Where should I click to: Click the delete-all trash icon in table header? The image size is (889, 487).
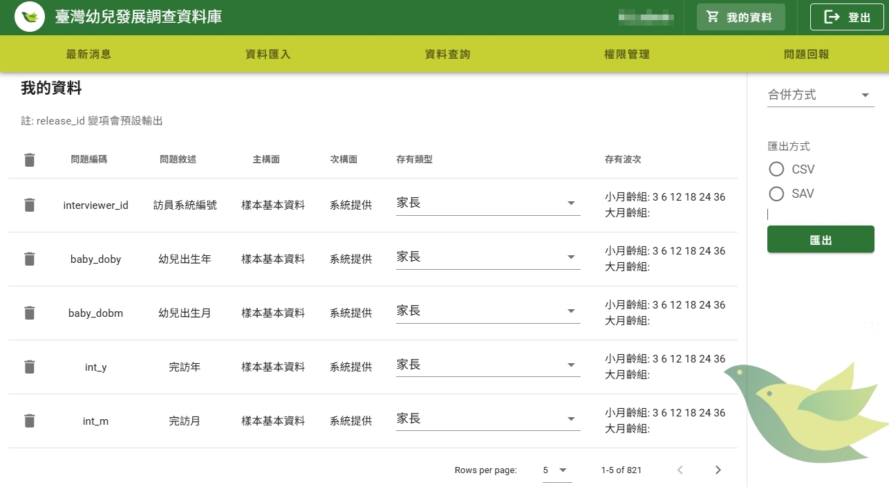coord(29,160)
